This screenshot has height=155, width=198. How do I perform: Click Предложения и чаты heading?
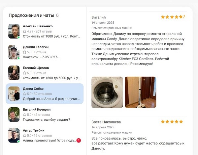(x=31, y=15)
